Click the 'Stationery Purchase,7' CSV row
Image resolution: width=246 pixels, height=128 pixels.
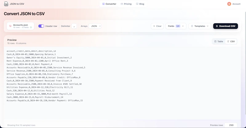click(x=40, y=74)
